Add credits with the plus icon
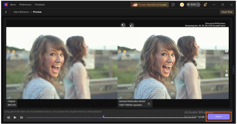Screen dimensions: 237x124 click(198, 5)
